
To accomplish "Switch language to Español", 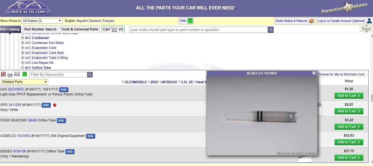I will click(x=82, y=21).
